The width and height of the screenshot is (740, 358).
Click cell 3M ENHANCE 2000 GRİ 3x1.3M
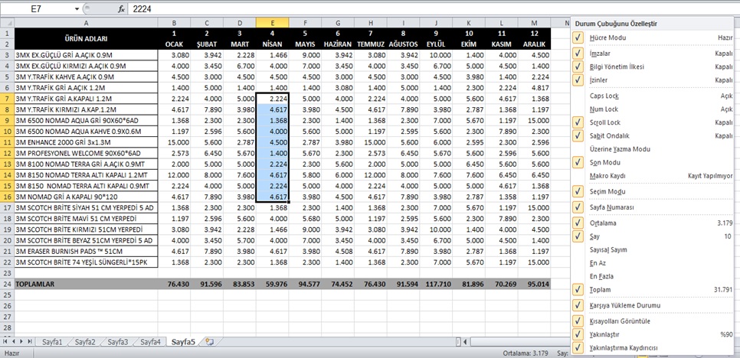86,142
